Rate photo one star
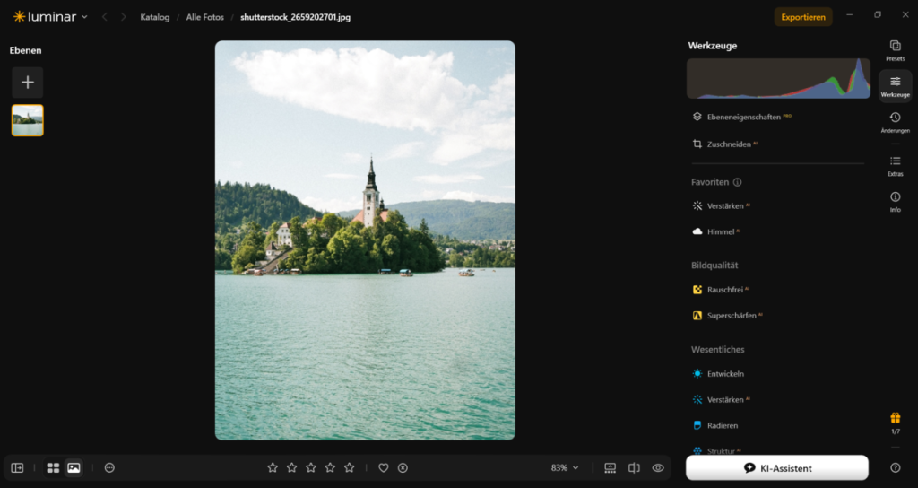918x488 pixels. [273, 467]
